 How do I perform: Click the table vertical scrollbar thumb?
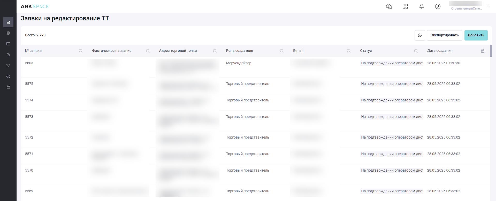coord(491,51)
